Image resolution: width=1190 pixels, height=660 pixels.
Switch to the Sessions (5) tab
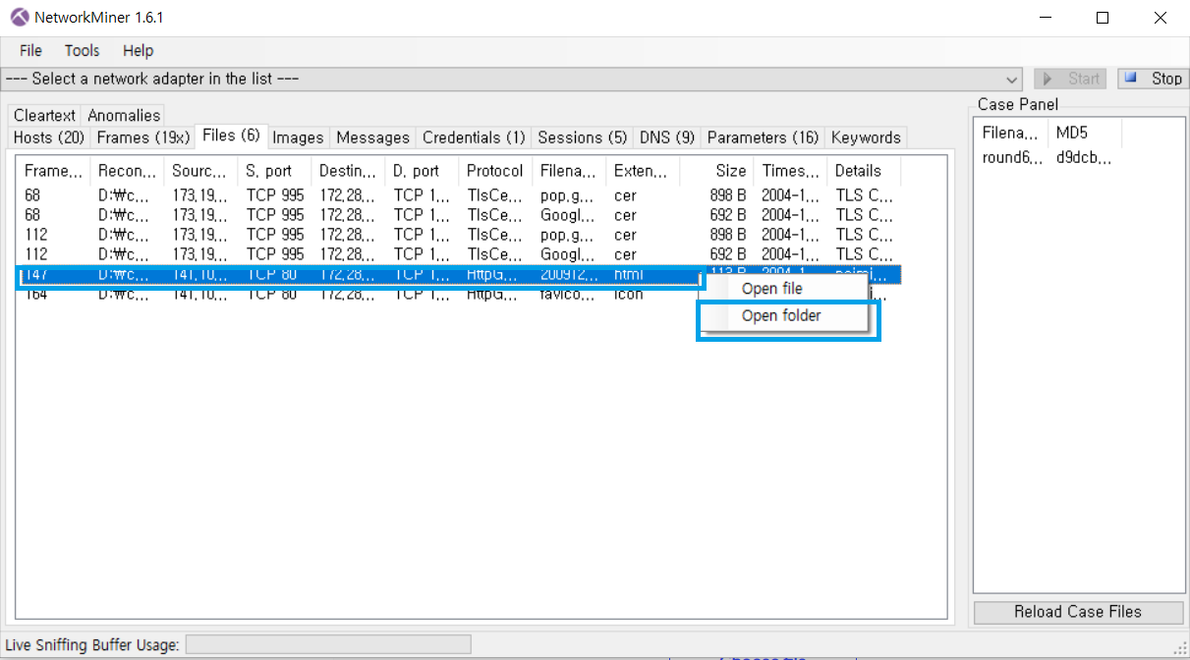(583, 137)
